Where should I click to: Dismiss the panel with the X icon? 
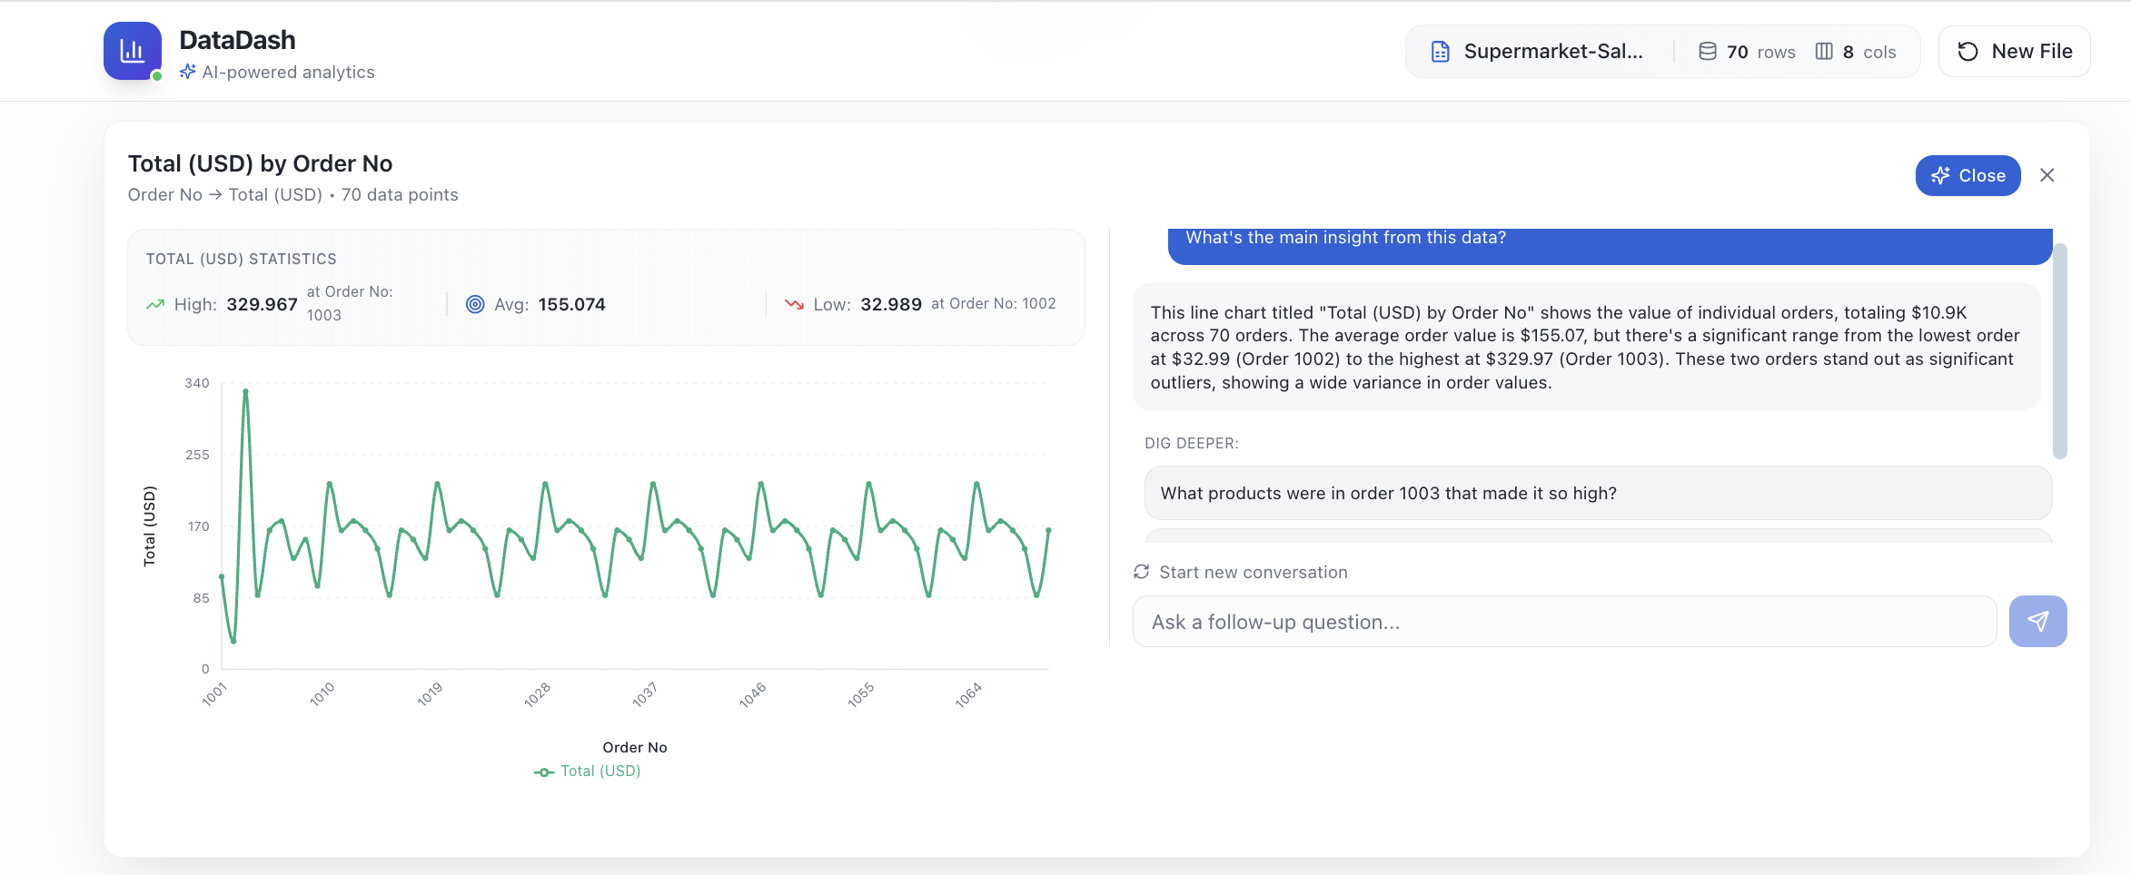pyautogui.click(x=2048, y=174)
